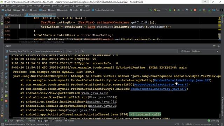Click the Debug app bug icon
Viewport: 224px width, 126px height.
pos(178,10)
